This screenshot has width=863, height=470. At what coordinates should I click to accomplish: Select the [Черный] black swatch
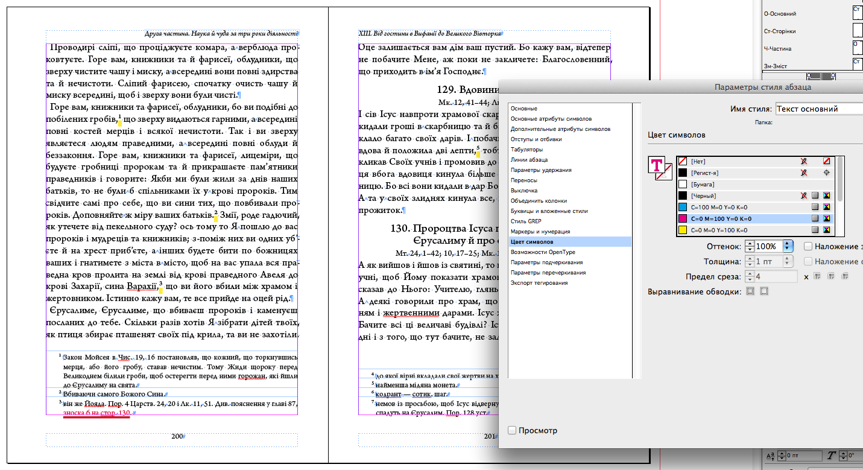[756, 195]
